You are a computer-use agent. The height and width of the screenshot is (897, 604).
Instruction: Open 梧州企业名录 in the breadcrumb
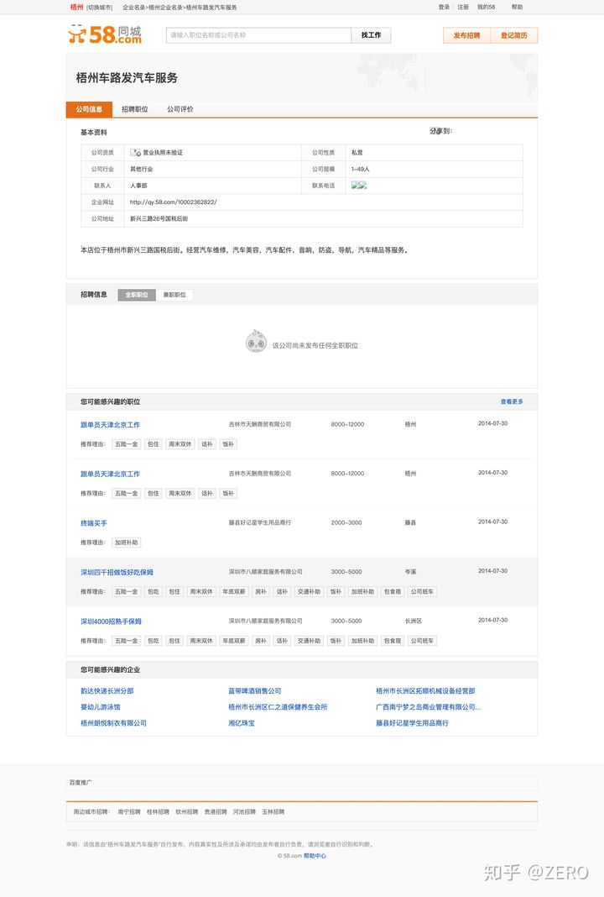(x=166, y=8)
